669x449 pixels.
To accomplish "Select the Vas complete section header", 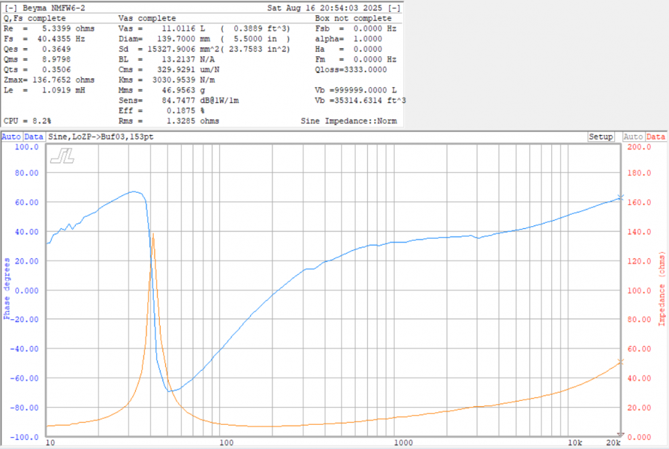I will (147, 19).
